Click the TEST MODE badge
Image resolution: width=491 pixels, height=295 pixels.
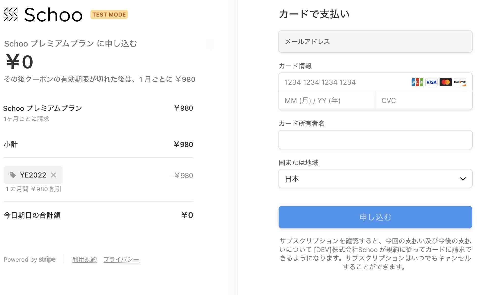[x=109, y=14]
